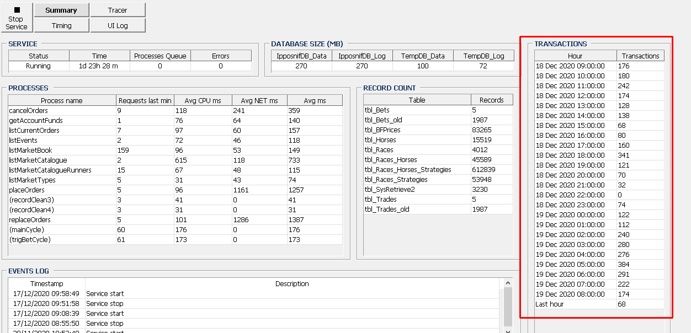
Task: Sort by Requests last min header
Action: coord(145,100)
